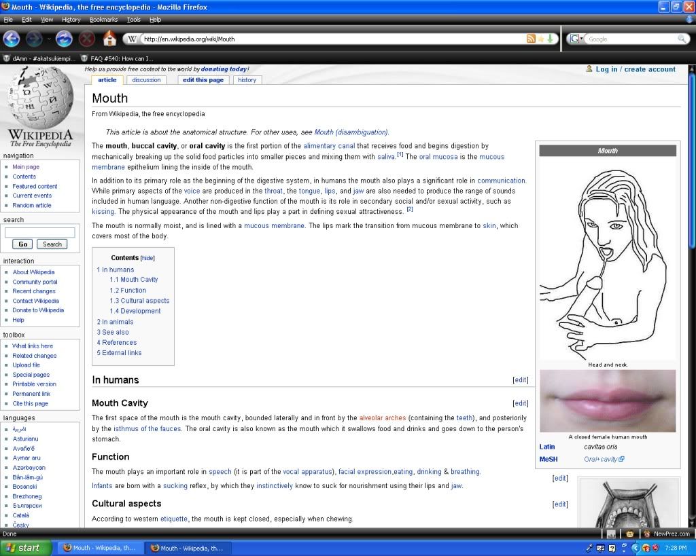
Task: Click the Wikipedia search input field
Action: pos(39,232)
